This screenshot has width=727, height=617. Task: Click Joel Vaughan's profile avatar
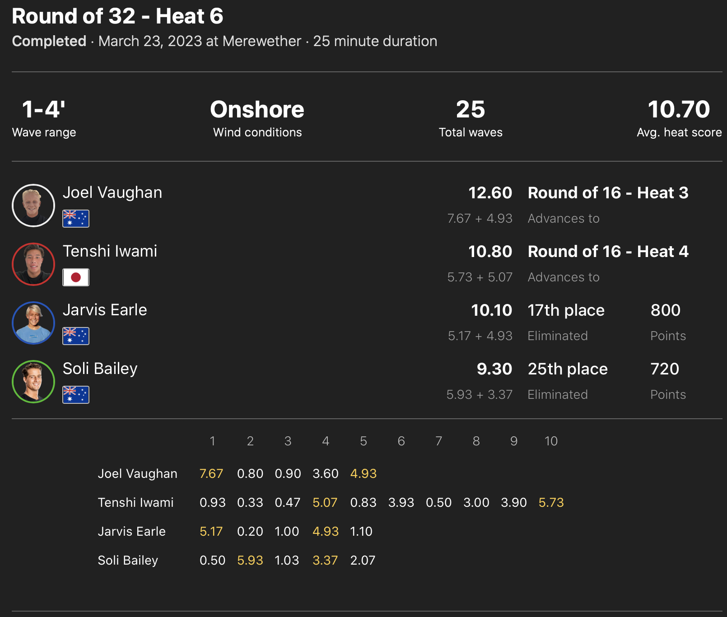coord(33,206)
